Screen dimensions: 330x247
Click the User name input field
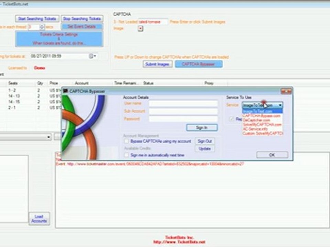(183, 104)
